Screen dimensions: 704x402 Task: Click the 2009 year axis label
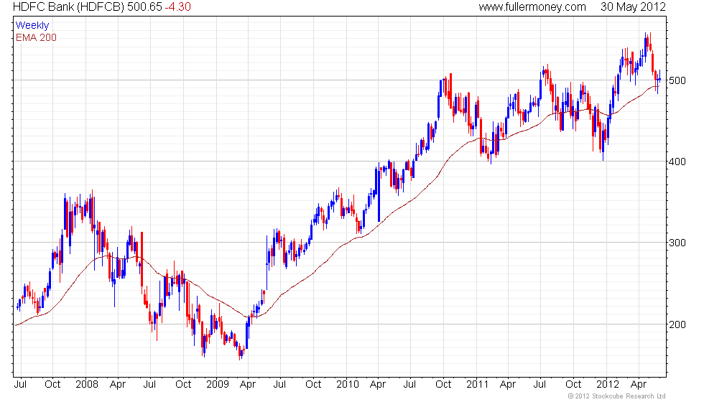coord(217,384)
